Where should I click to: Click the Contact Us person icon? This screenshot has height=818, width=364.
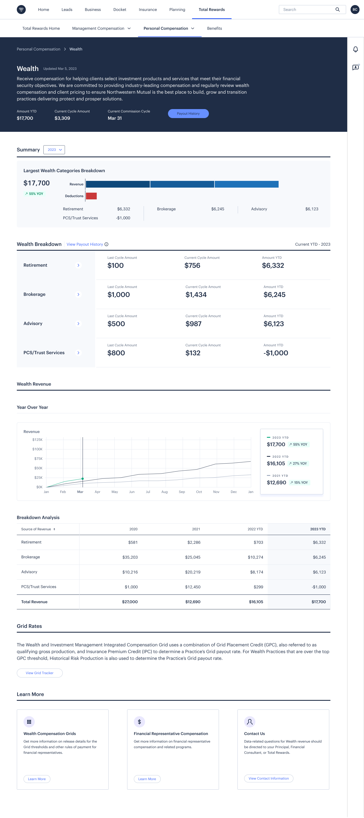[x=250, y=722]
